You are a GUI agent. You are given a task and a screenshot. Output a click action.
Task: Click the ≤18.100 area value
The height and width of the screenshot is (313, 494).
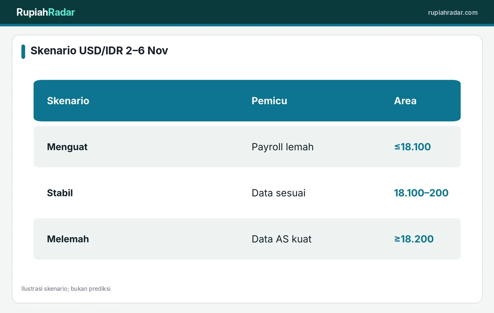point(412,147)
